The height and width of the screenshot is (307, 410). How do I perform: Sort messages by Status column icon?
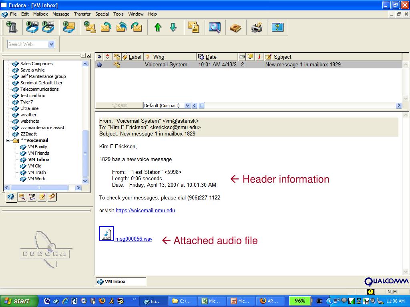click(x=99, y=57)
